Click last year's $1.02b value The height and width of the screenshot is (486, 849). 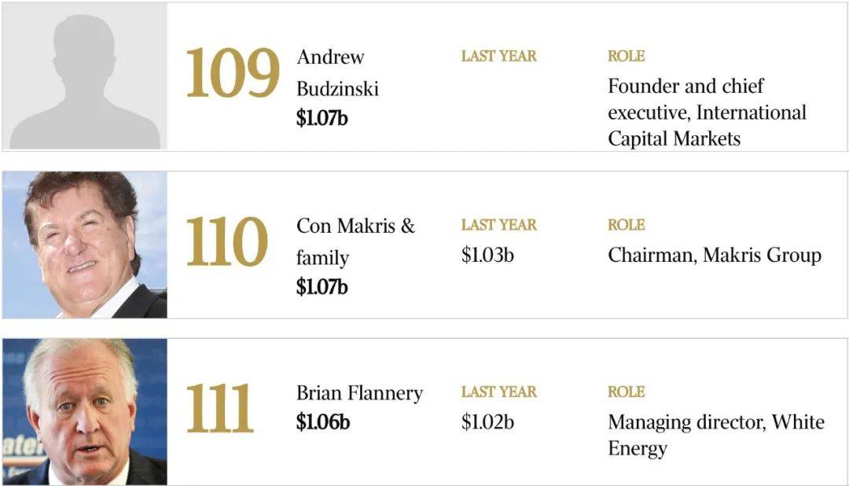[x=487, y=422]
